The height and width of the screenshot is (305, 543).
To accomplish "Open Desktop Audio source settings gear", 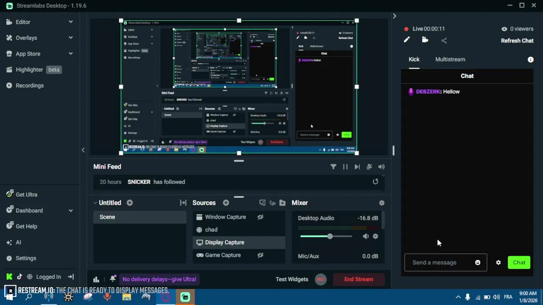I will (x=375, y=236).
